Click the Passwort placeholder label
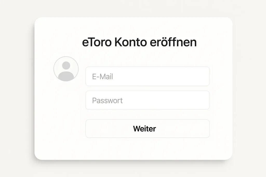Image resolution: width=266 pixels, height=177 pixels. 107,100
